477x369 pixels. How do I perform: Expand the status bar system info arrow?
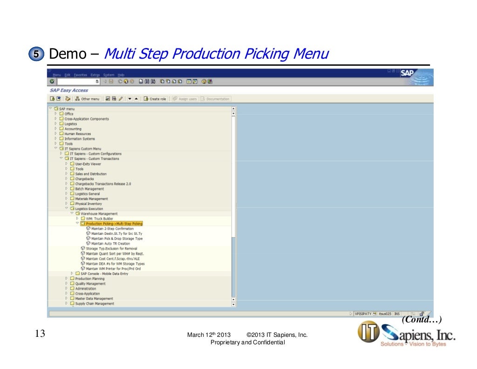click(x=350, y=314)
